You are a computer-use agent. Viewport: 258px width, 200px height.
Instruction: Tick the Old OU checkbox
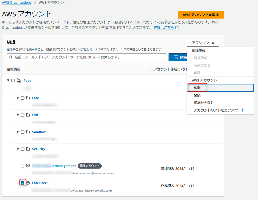(23, 115)
